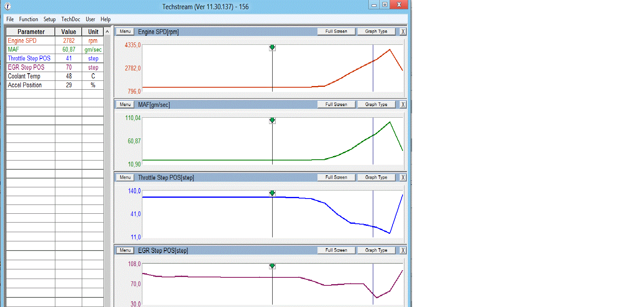Close the EGR Step POS graph

pos(403,250)
